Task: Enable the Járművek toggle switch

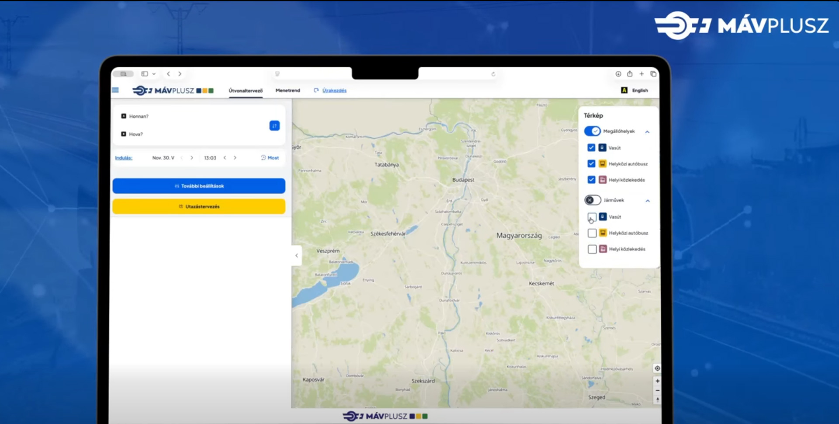Action: pyautogui.click(x=593, y=200)
